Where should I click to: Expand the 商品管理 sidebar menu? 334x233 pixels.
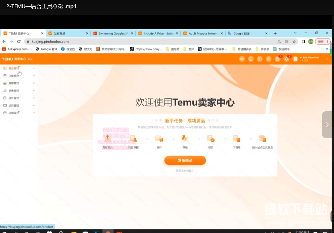click(x=14, y=68)
